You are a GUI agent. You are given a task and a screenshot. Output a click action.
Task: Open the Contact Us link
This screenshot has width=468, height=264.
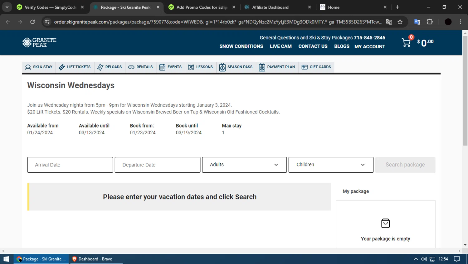click(313, 46)
